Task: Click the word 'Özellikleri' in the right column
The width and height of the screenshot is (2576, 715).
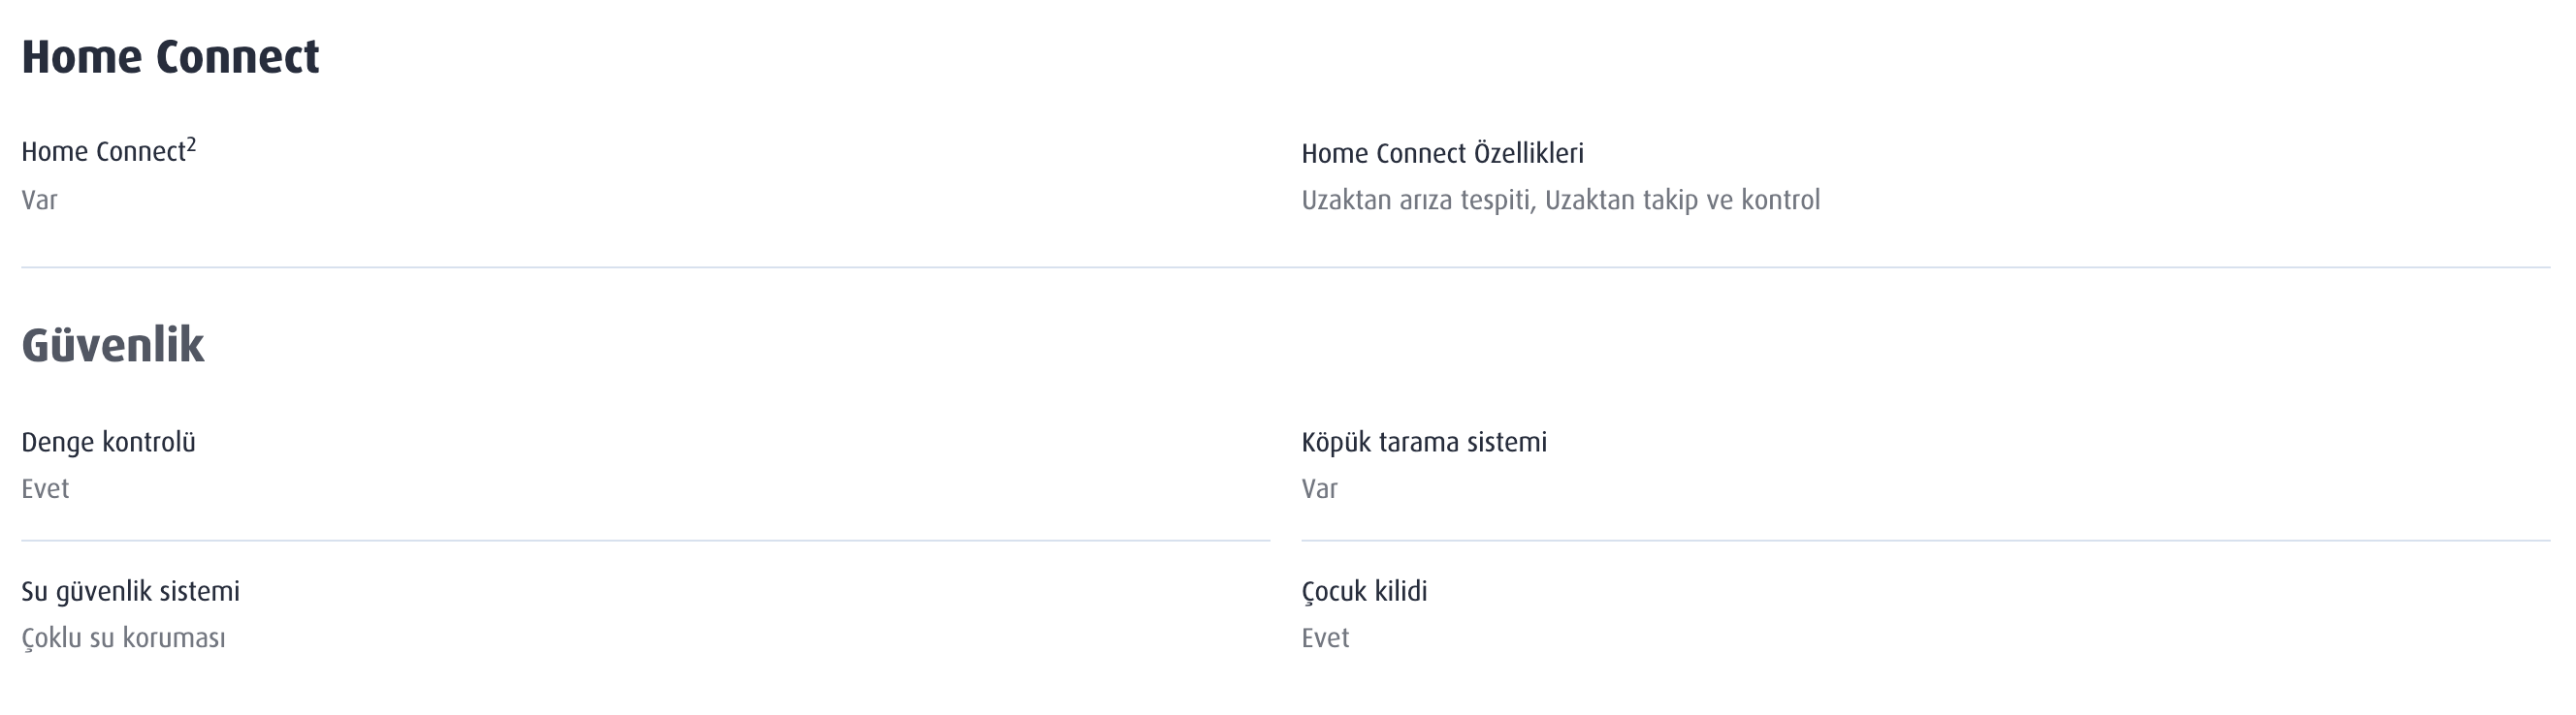Action: [x=1529, y=154]
